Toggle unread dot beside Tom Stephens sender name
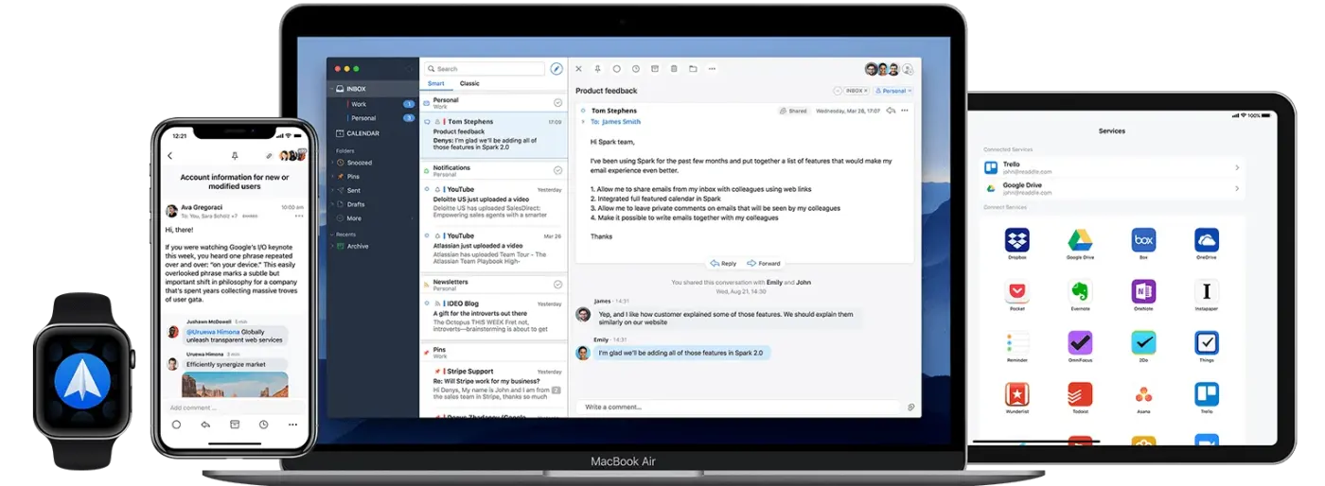Screen dimensions: 1325x486 pyautogui.click(x=583, y=111)
